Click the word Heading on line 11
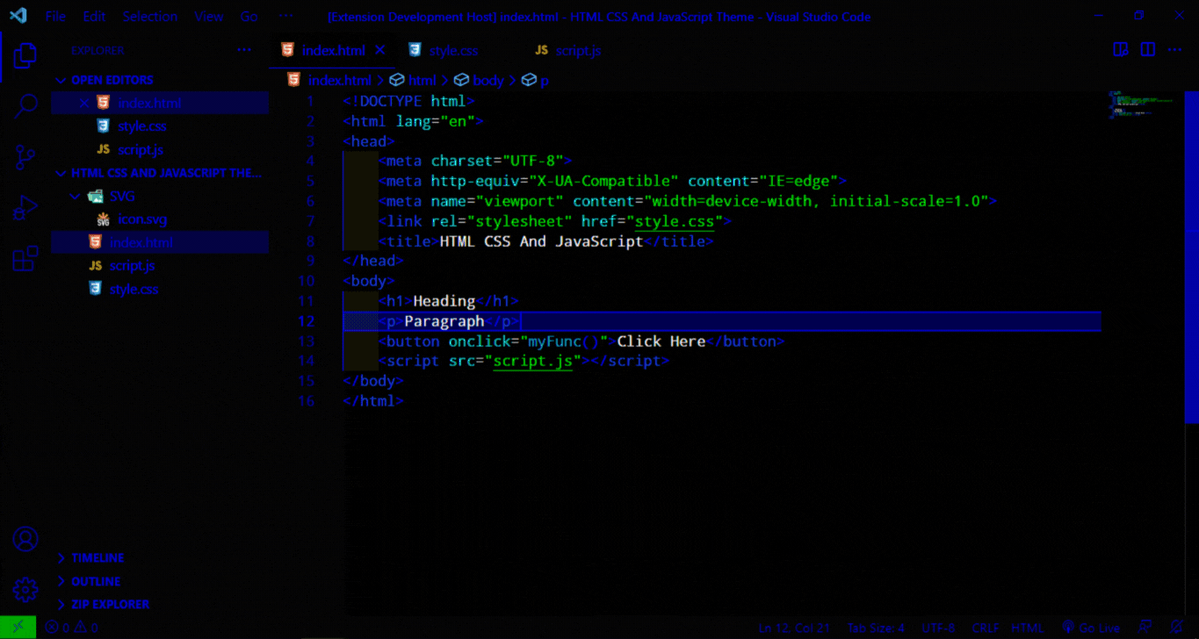 coord(444,301)
